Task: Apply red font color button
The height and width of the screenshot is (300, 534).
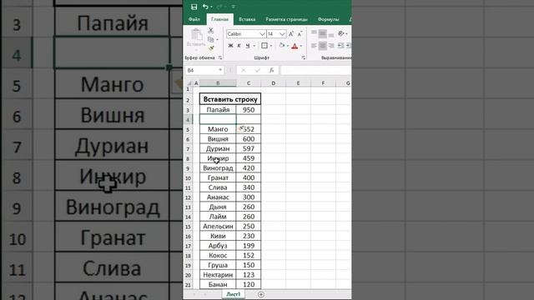Action: tap(295, 46)
